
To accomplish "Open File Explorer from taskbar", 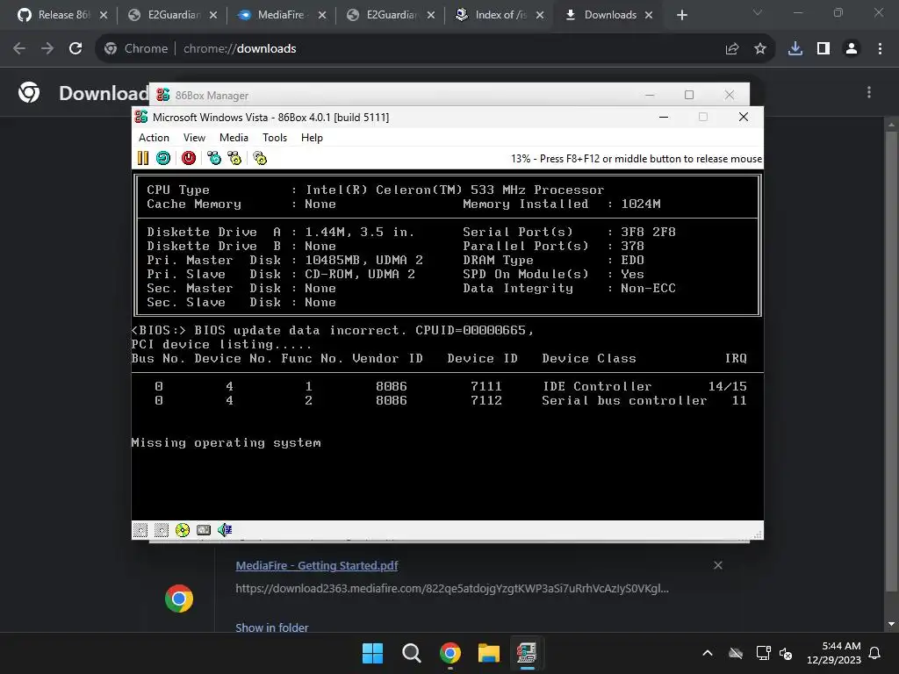I will (x=488, y=653).
